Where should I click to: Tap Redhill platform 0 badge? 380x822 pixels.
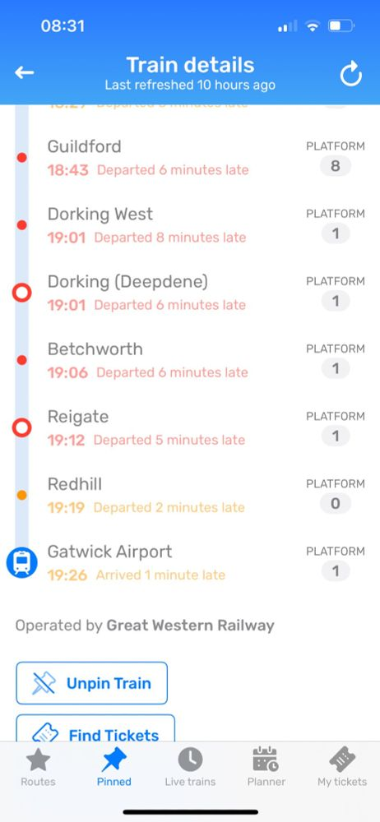336,504
